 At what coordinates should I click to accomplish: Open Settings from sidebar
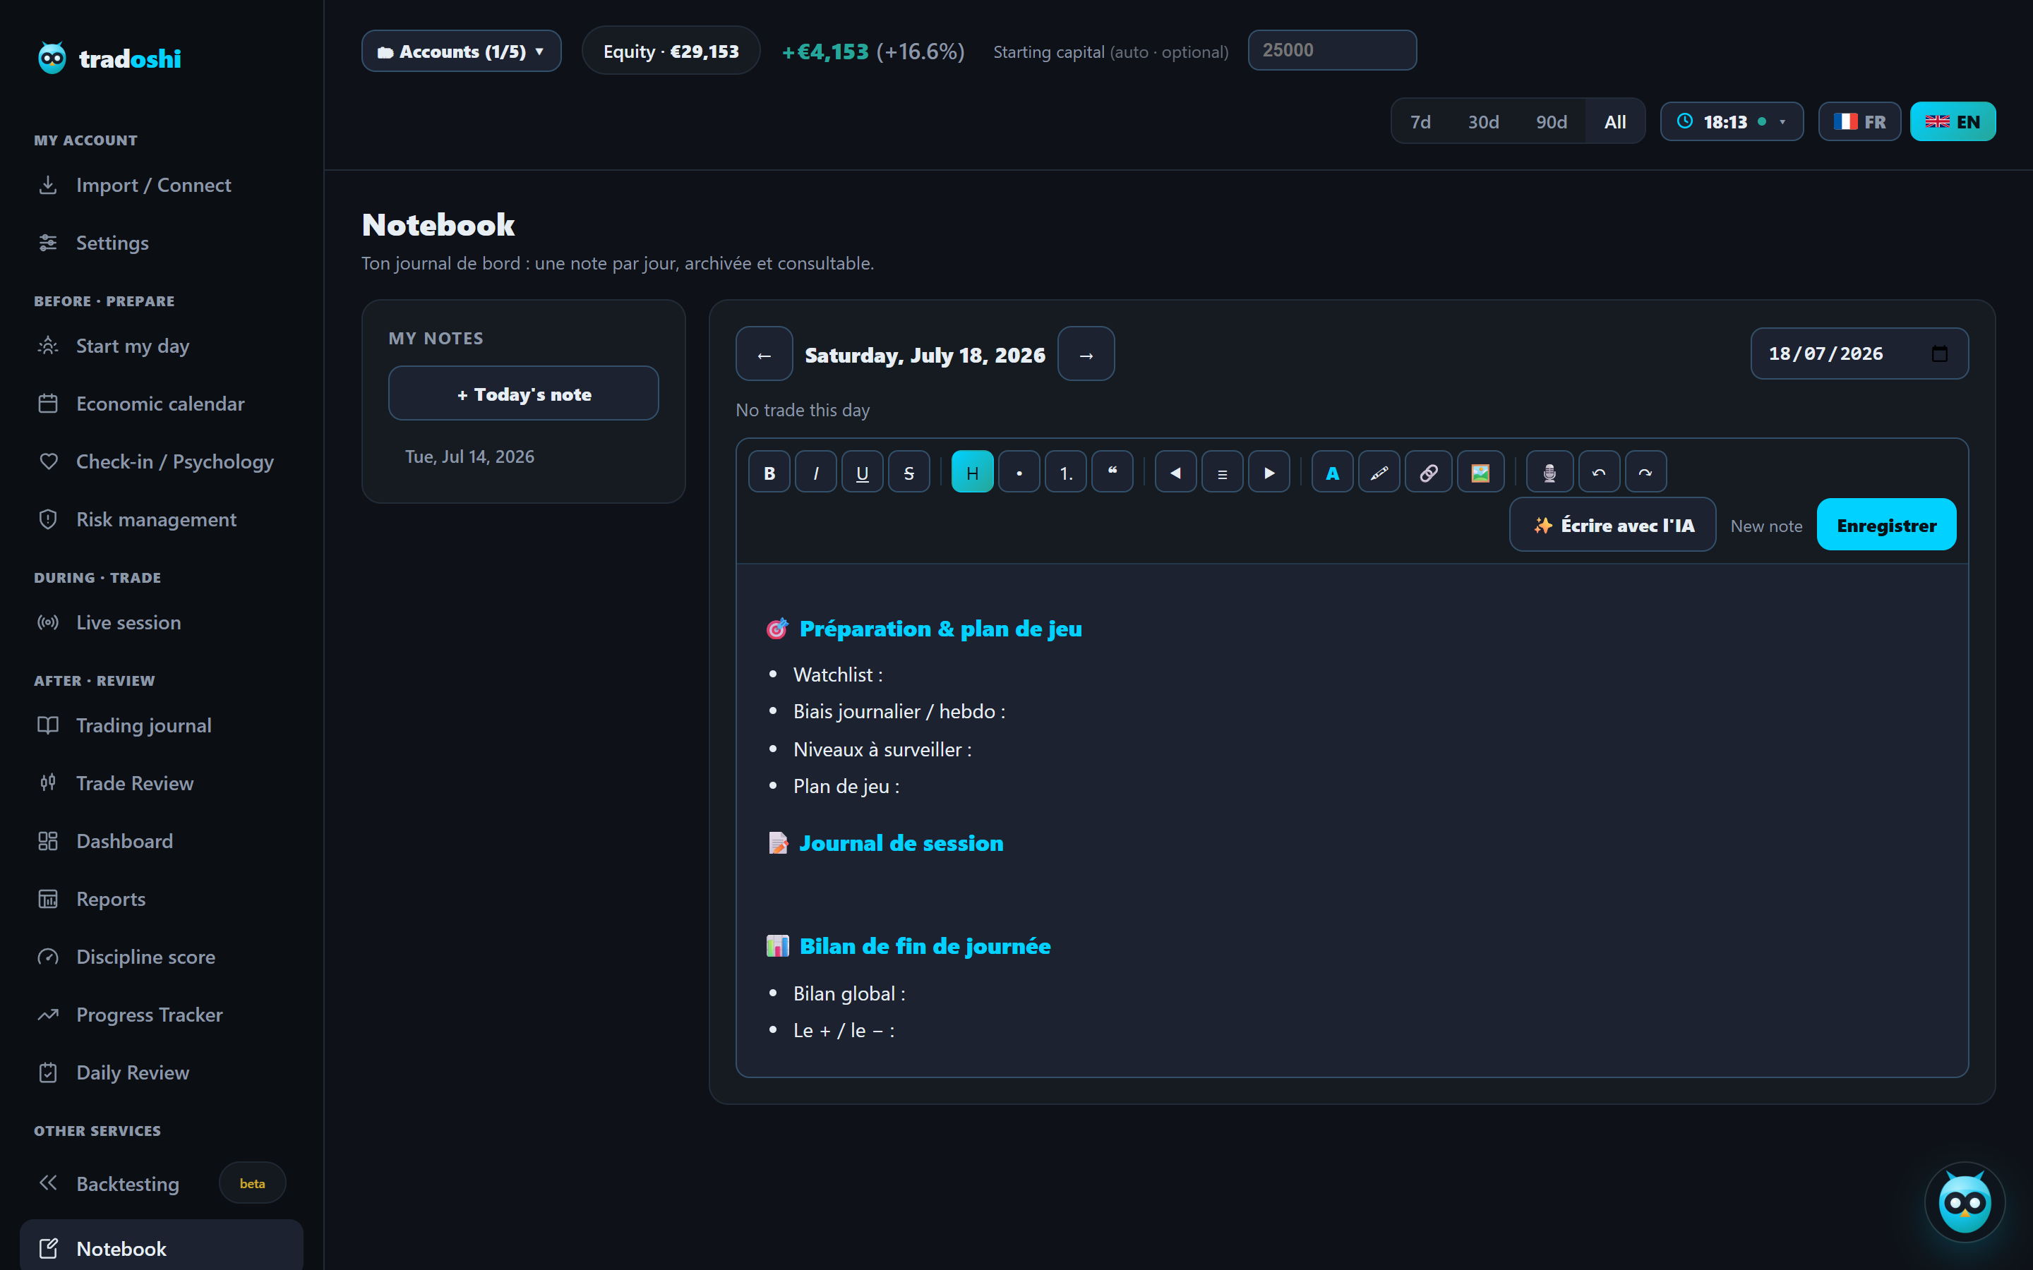161,243
